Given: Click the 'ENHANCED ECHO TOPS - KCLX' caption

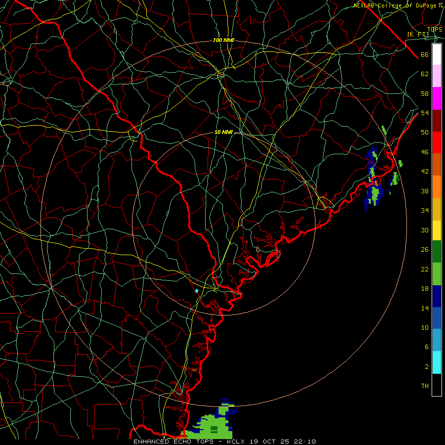Looking at the screenshot, I should [x=190, y=442].
